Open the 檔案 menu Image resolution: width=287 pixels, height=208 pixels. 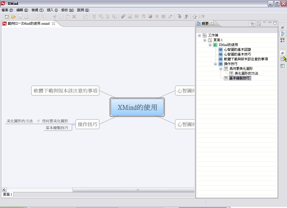[7, 10]
